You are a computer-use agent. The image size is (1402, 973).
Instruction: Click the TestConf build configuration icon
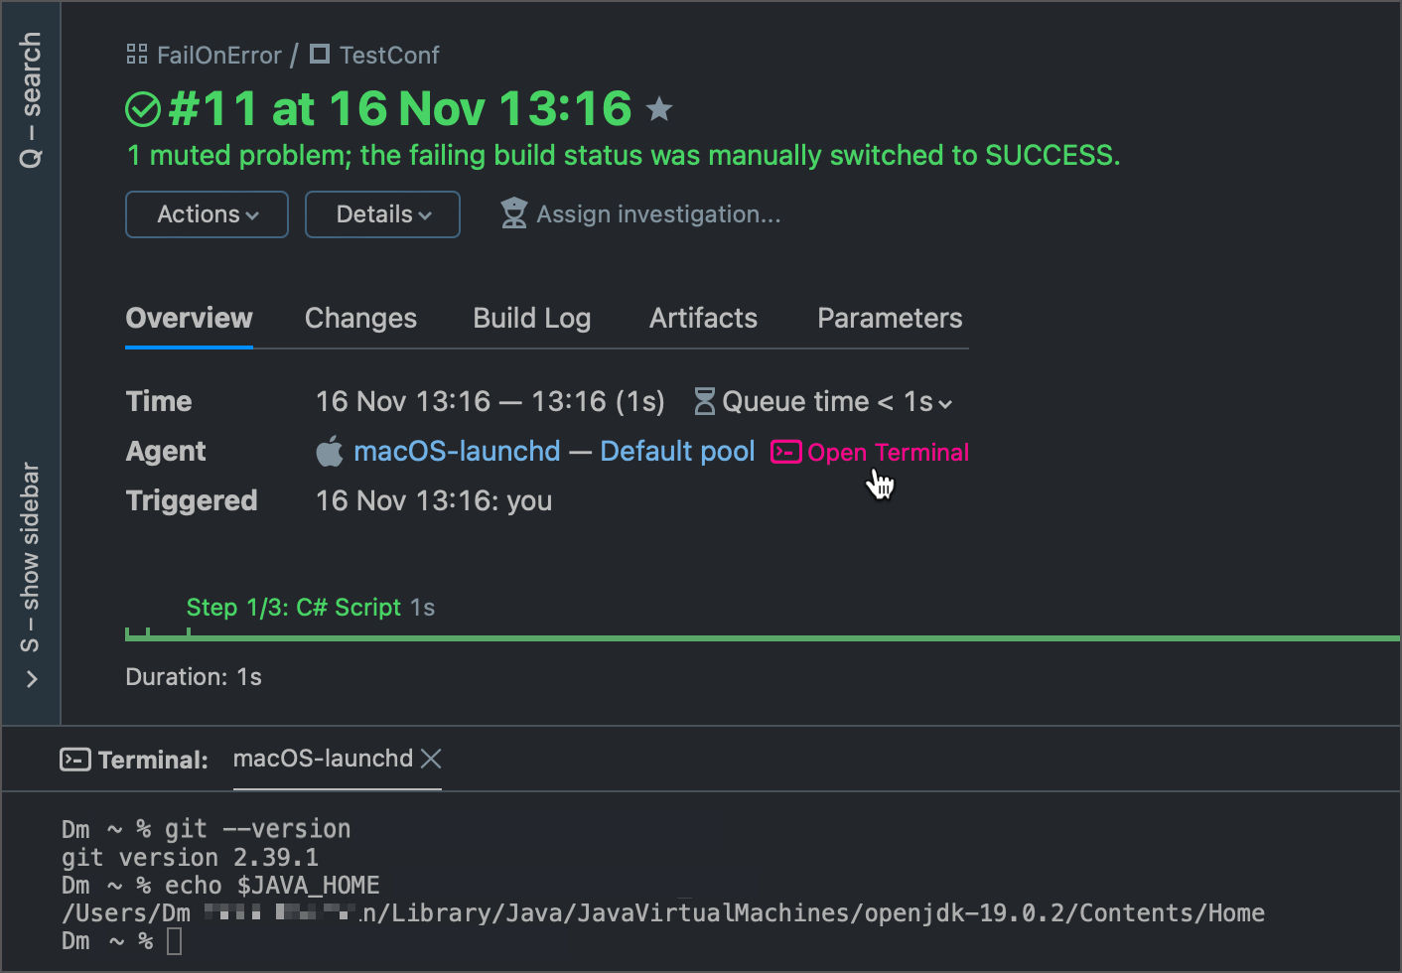[x=319, y=55]
